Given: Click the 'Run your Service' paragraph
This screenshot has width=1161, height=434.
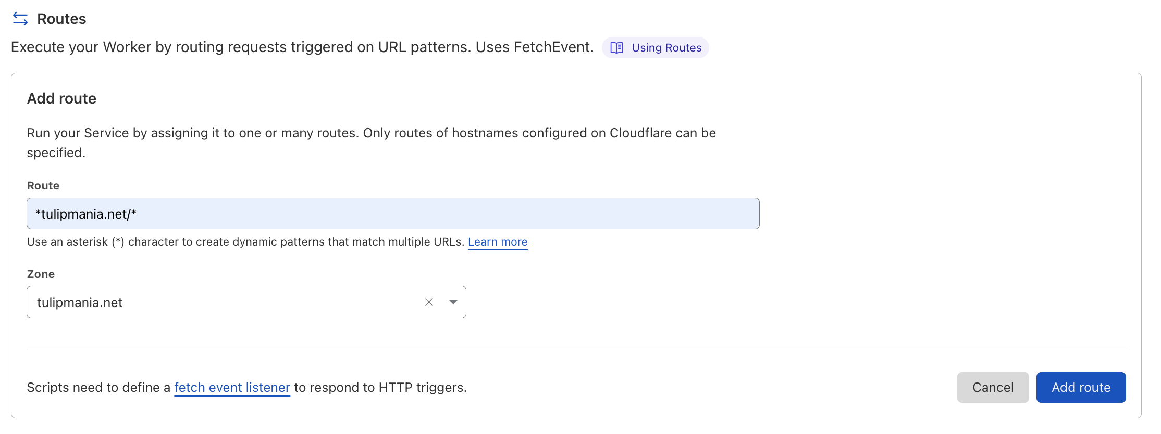Looking at the screenshot, I should click(371, 133).
